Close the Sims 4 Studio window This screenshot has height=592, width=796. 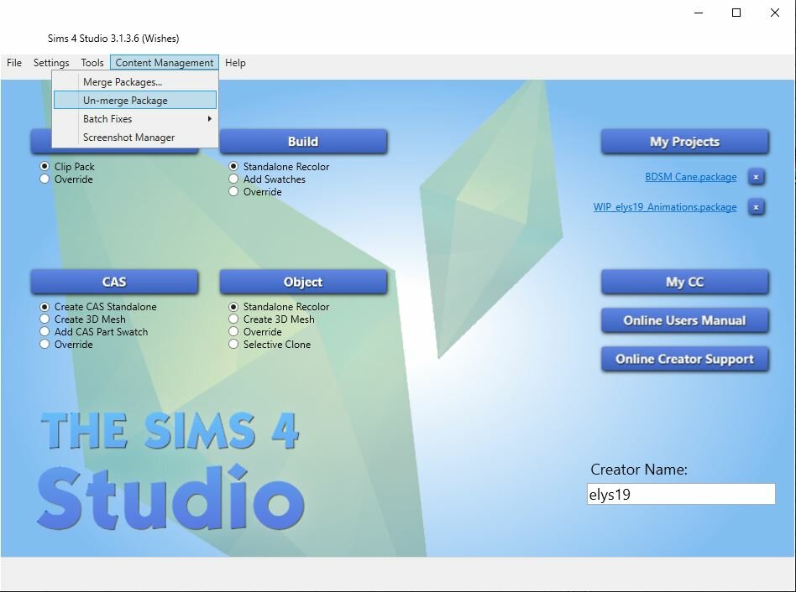[x=775, y=13]
